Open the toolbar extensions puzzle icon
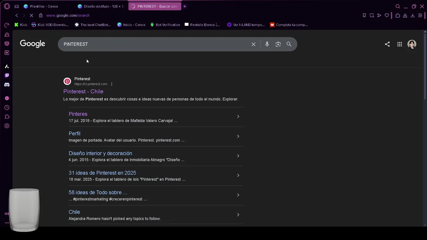This screenshot has height=240, width=427. (398, 15)
